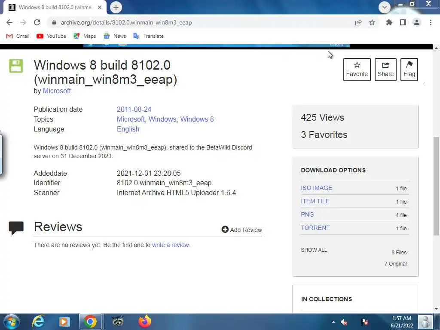This screenshot has width=440, height=330.
Task: Download the ISO IMAGE file
Action: [x=316, y=188]
